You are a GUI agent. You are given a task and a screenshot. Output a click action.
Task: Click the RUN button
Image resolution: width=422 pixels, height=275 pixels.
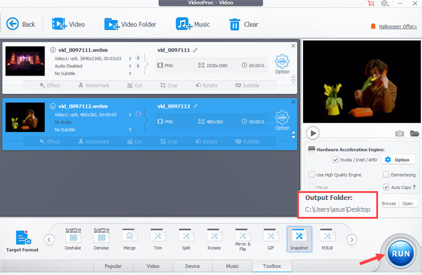pos(401,253)
